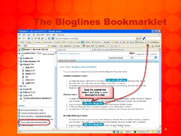Click the Bloglines B site icon in the address bar
The image size is (181, 136).
point(53,38)
